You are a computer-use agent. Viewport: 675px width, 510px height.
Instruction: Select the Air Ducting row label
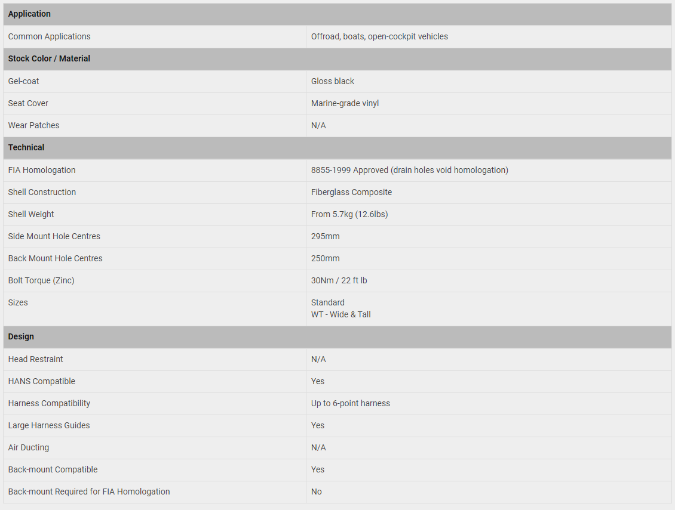click(29, 447)
